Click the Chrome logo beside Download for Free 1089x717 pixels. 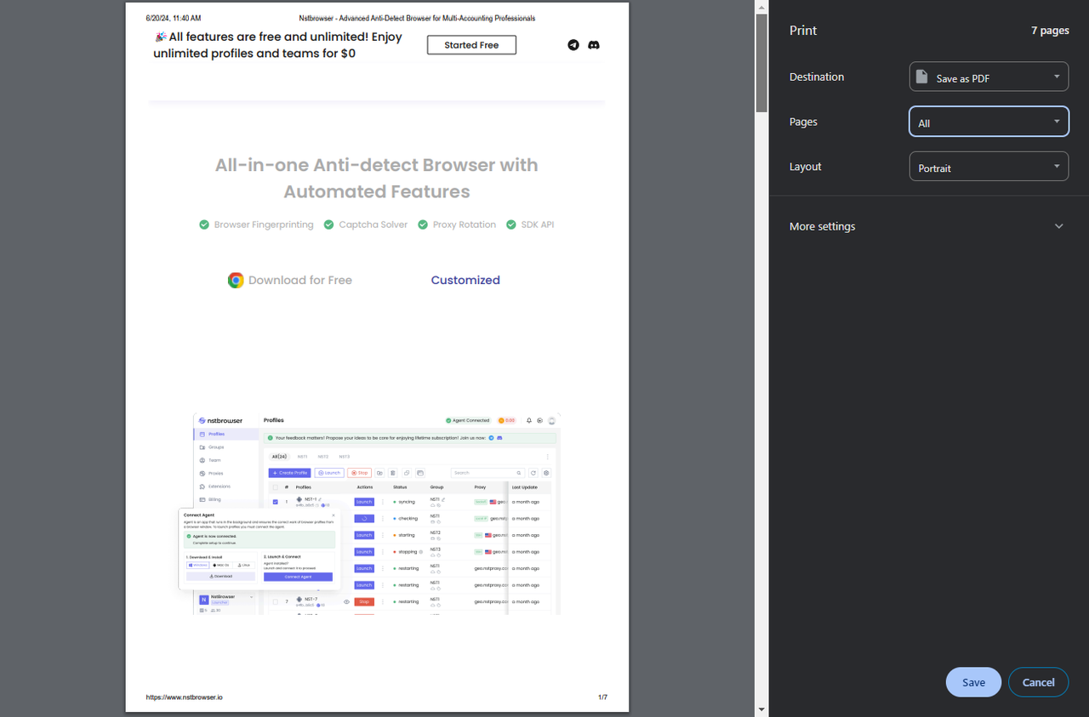[236, 281]
